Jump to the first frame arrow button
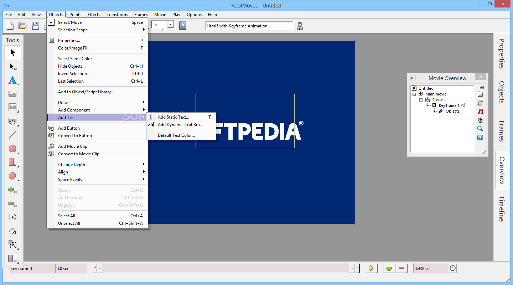This screenshot has height=285, width=513. 95,268
